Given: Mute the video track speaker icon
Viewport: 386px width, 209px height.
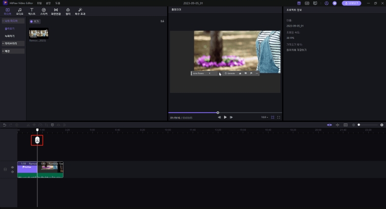Looking at the screenshot, I should click(x=12, y=172).
